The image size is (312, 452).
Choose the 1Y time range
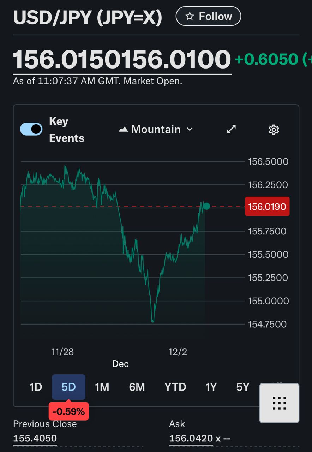point(211,387)
